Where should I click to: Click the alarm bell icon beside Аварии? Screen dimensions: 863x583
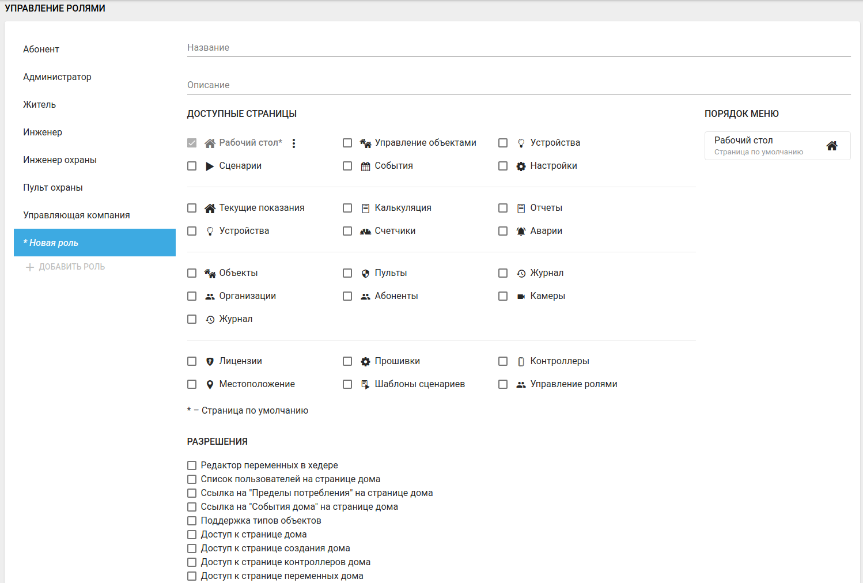pos(521,232)
